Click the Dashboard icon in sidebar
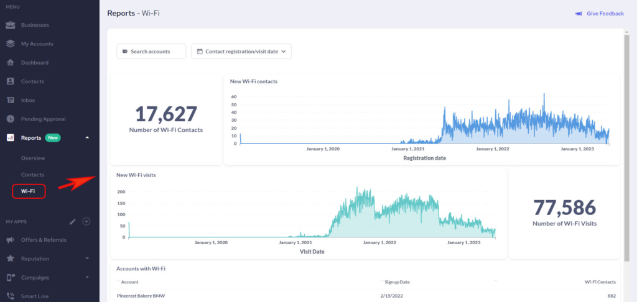The width and height of the screenshot is (637, 302). pyautogui.click(x=10, y=63)
